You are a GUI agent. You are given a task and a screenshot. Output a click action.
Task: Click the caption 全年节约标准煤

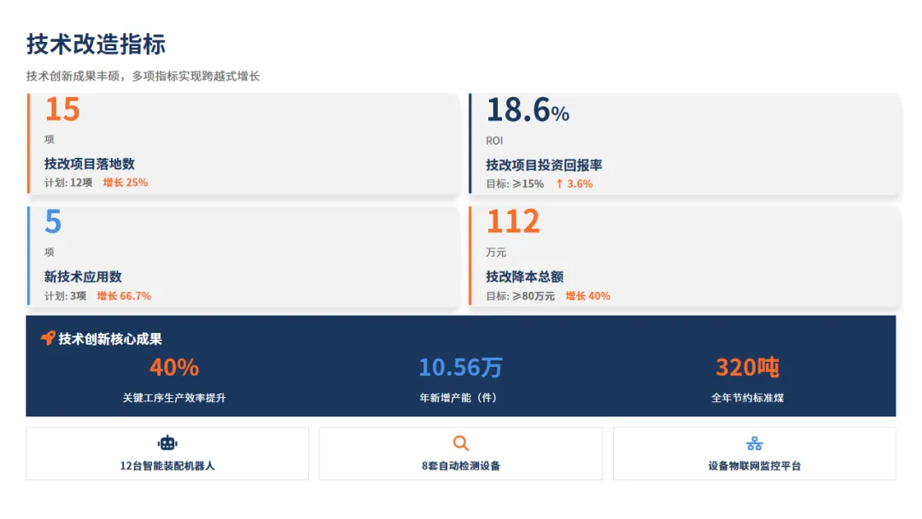tap(747, 398)
